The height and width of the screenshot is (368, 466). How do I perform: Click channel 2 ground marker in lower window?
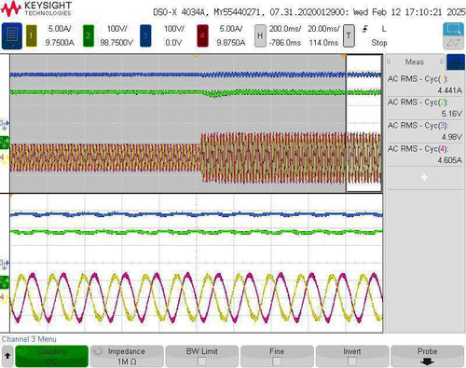pos(5,282)
